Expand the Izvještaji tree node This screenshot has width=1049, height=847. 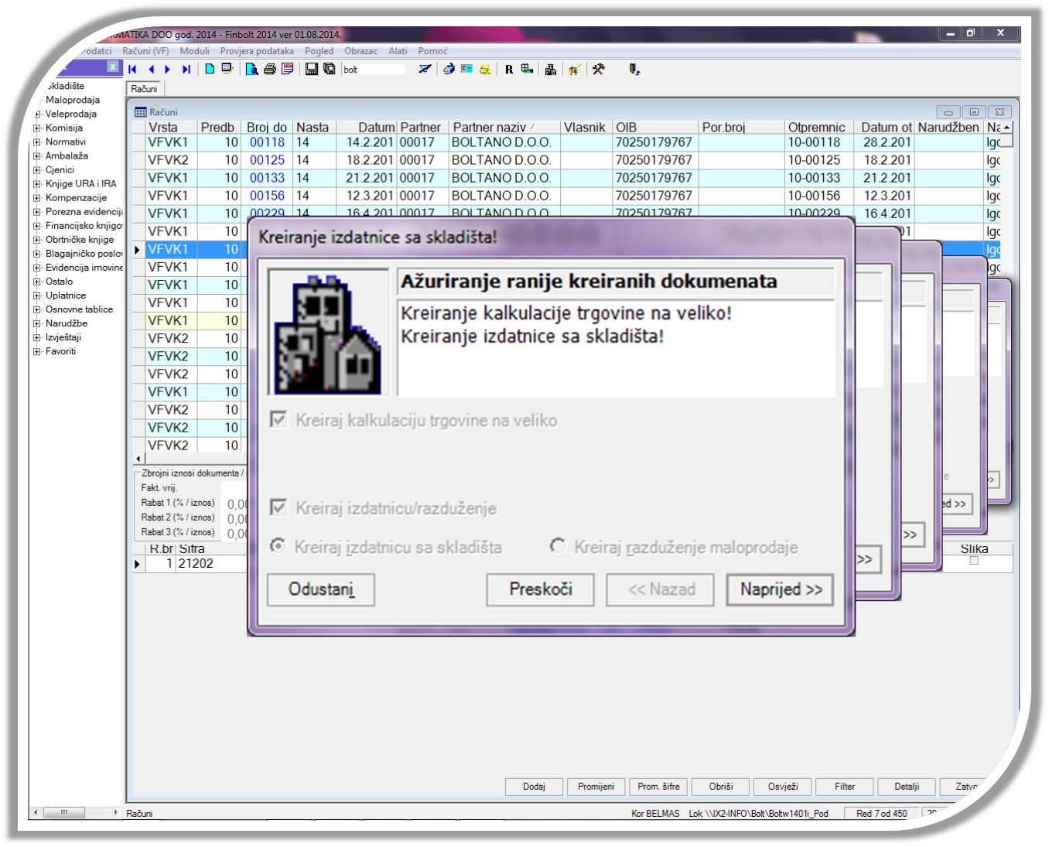[37, 337]
